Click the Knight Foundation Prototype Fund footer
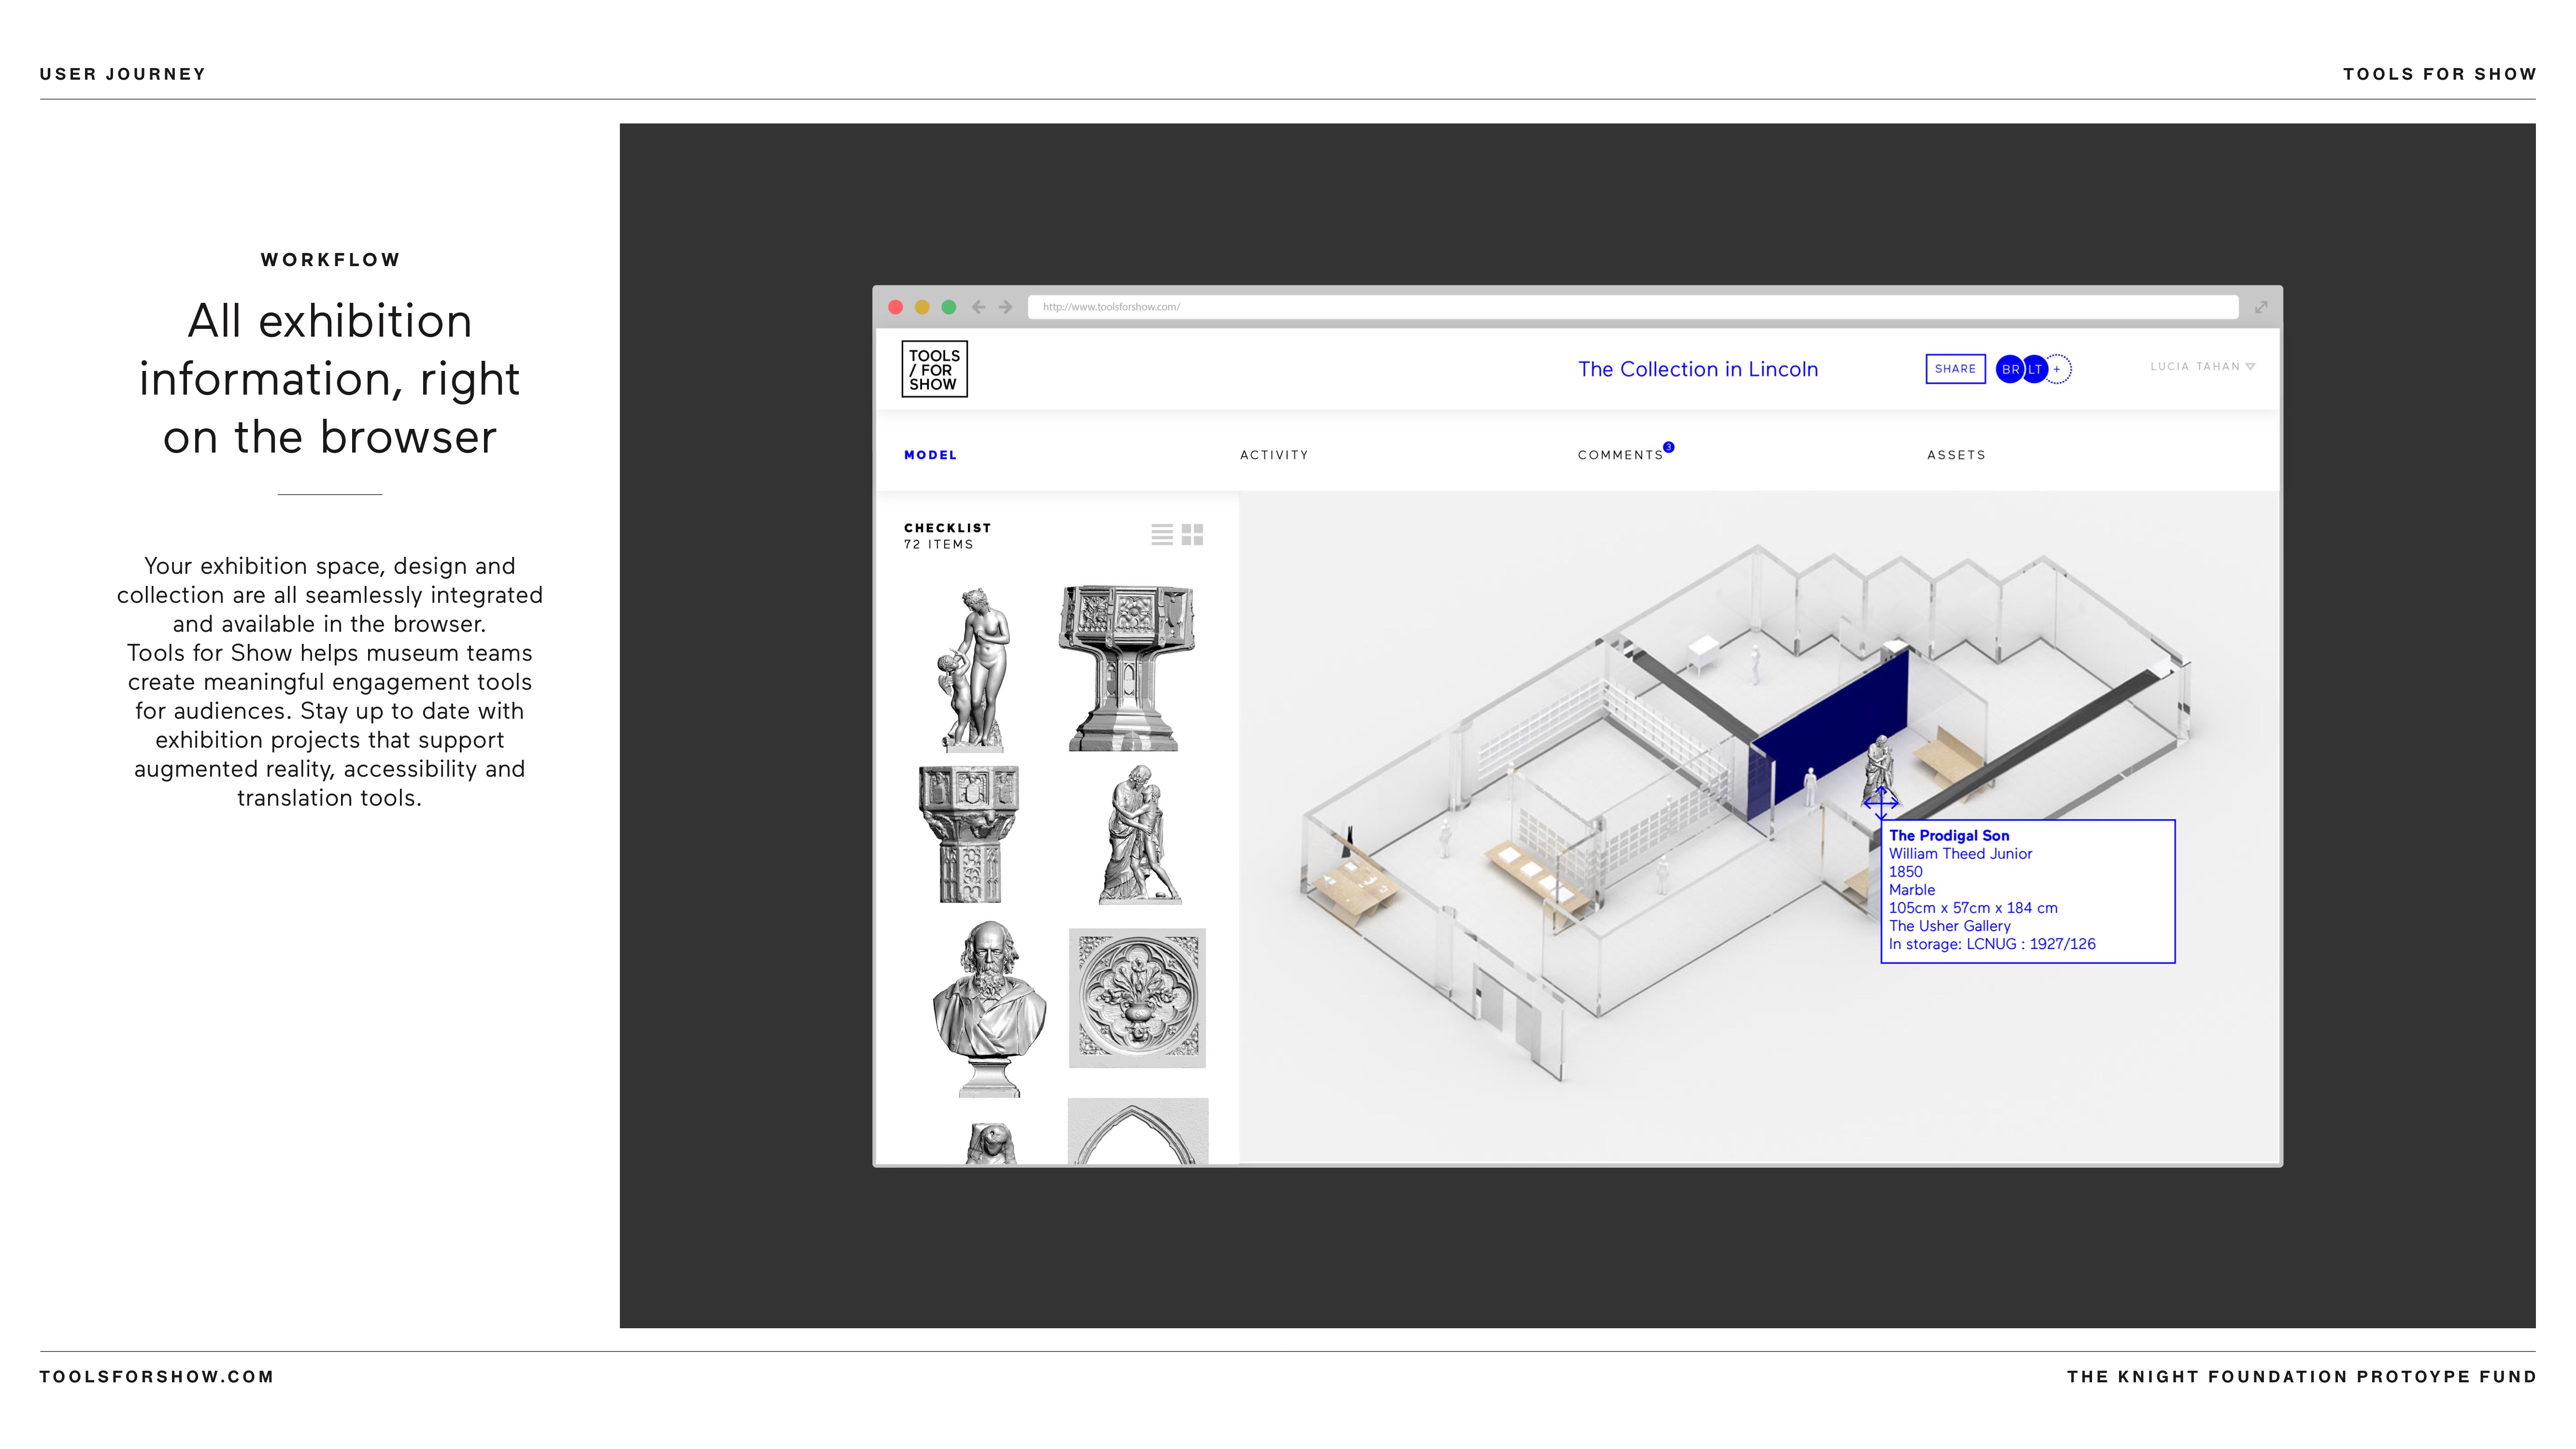 2302,1377
